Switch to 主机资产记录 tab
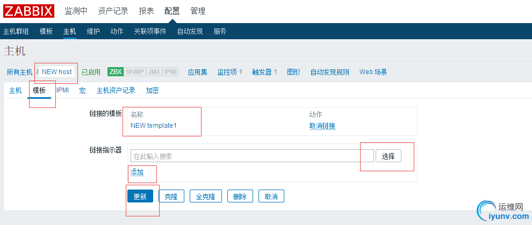The image size is (532, 225). point(116,90)
